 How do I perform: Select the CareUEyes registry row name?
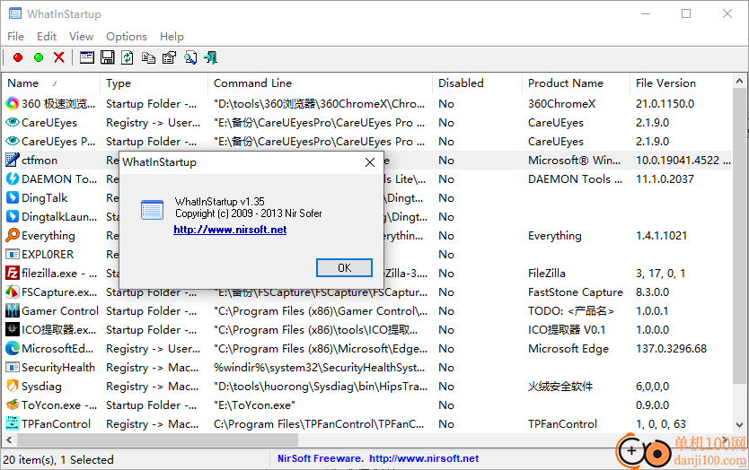click(49, 123)
